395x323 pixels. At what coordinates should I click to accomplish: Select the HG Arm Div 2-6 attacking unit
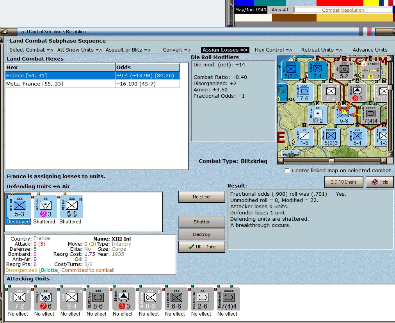203,299
